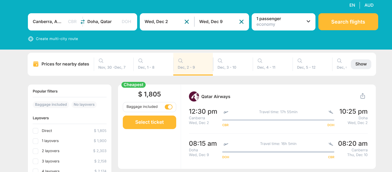
Task: Clear the Wed, Dec 9 return date
Action: [x=241, y=22]
